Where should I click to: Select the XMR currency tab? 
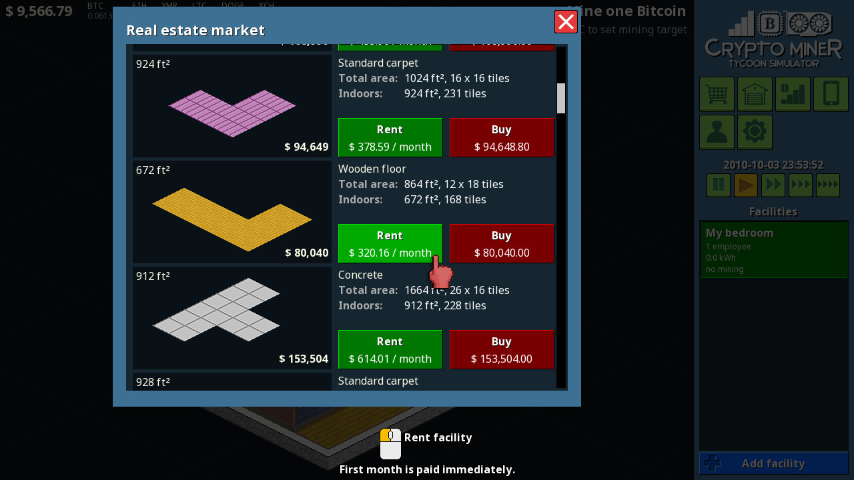point(169,5)
